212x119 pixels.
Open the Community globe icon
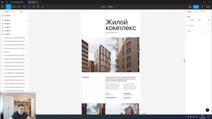7,2
